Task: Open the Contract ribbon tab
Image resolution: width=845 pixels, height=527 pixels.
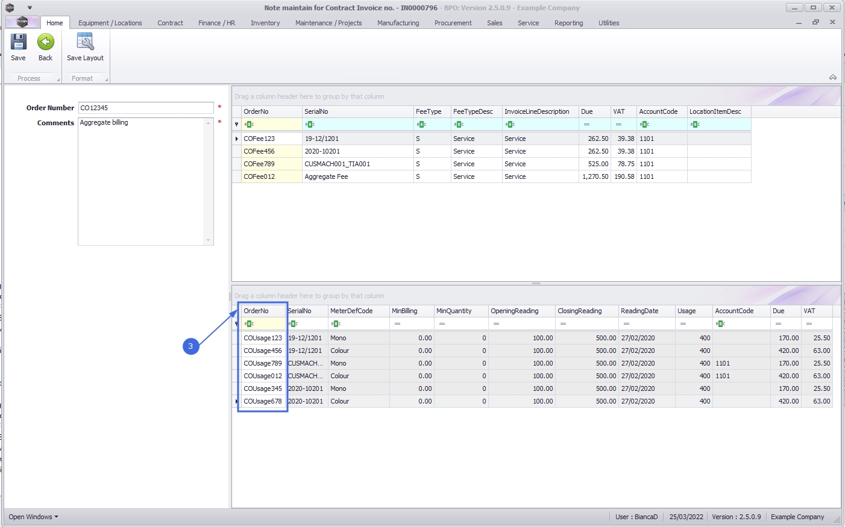Action: tap(170, 23)
